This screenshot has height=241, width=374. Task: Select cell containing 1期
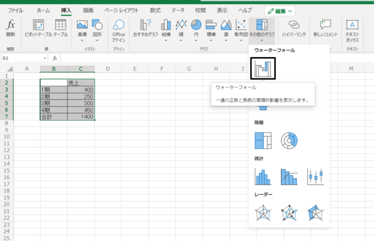point(54,90)
